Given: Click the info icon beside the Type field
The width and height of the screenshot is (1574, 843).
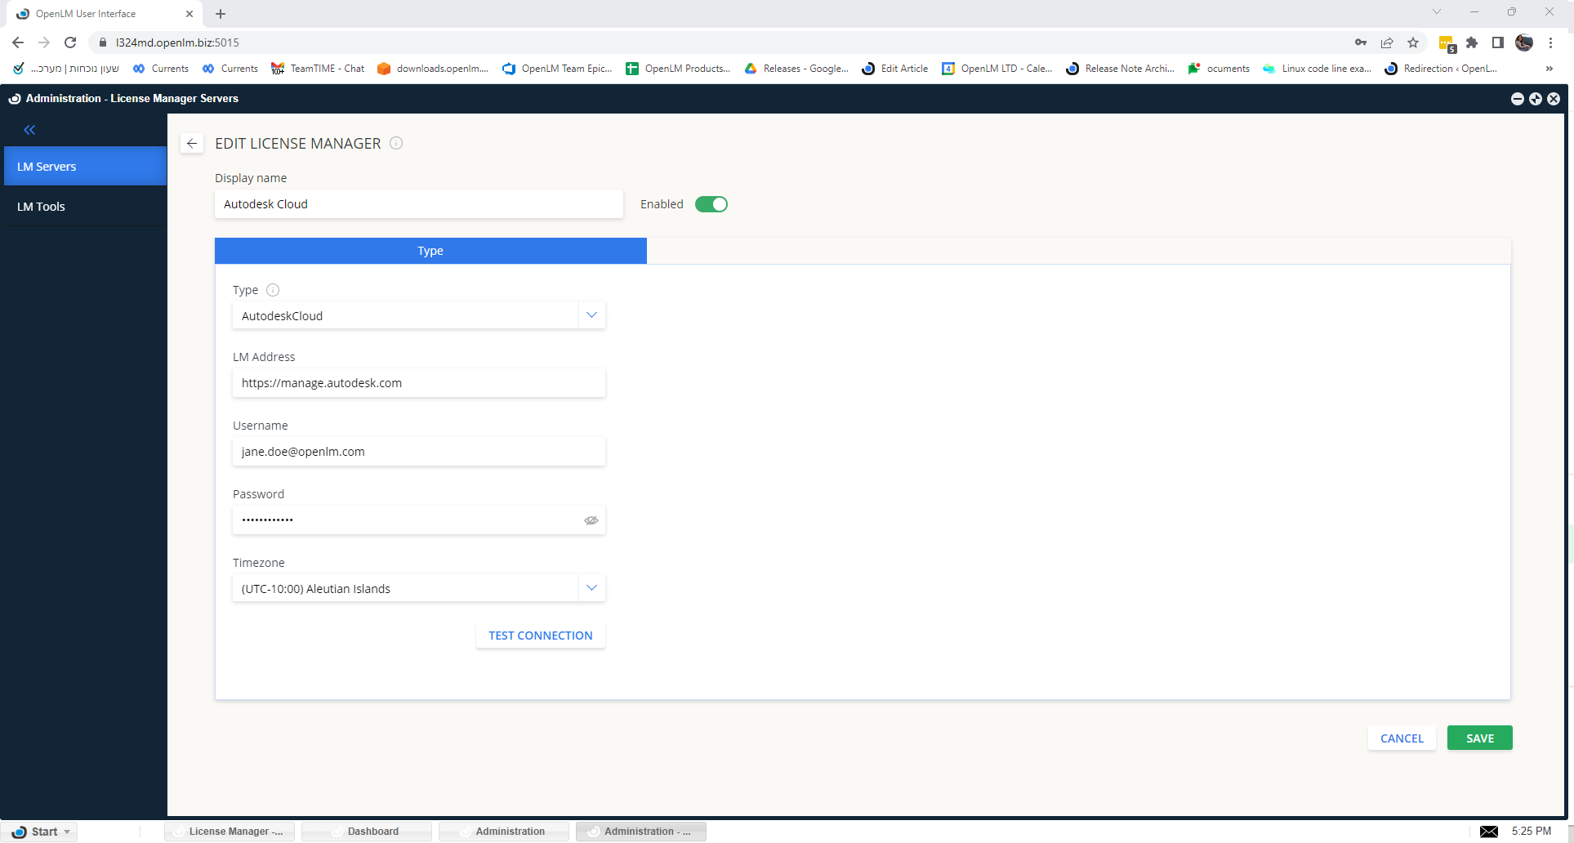Looking at the screenshot, I should (x=273, y=290).
